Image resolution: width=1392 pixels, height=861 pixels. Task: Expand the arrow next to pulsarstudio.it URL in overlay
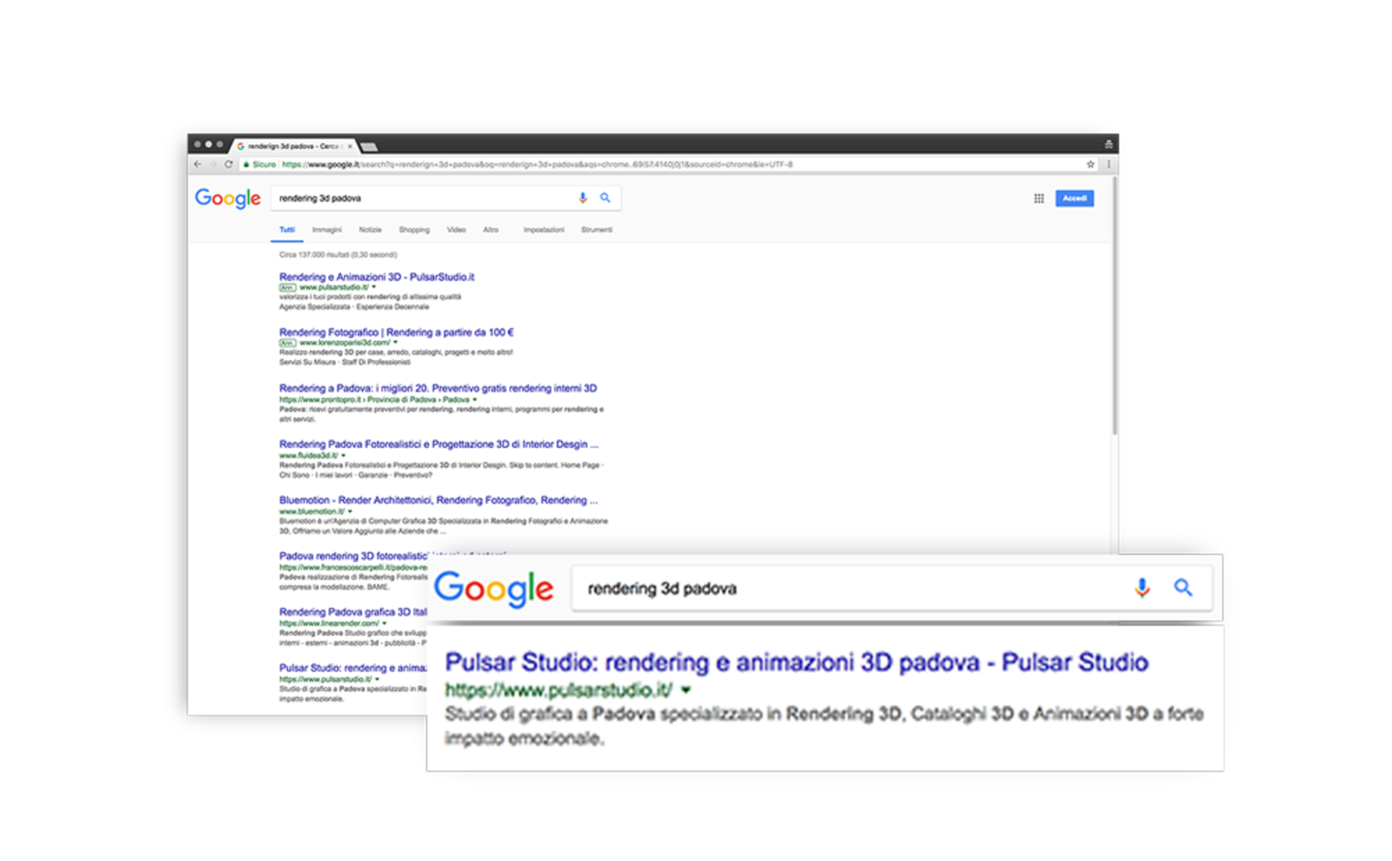click(x=686, y=690)
